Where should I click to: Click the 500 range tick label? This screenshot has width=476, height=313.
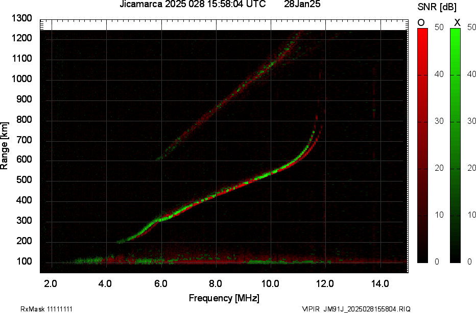tap(24, 180)
